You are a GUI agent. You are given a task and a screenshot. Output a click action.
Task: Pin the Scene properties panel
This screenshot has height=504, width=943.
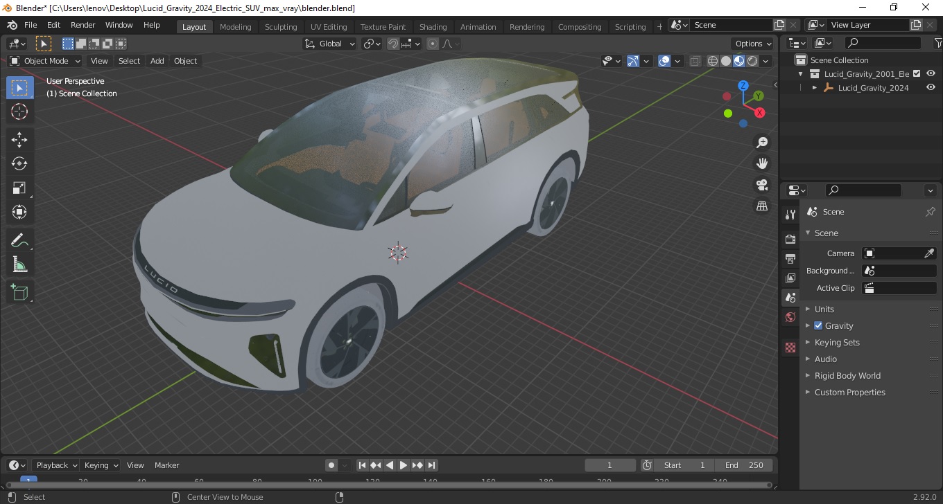[931, 212]
